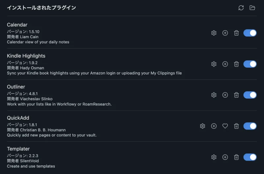Delete the Calendar plugin
This screenshot has width=264, height=174.
pyautogui.click(x=236, y=33)
